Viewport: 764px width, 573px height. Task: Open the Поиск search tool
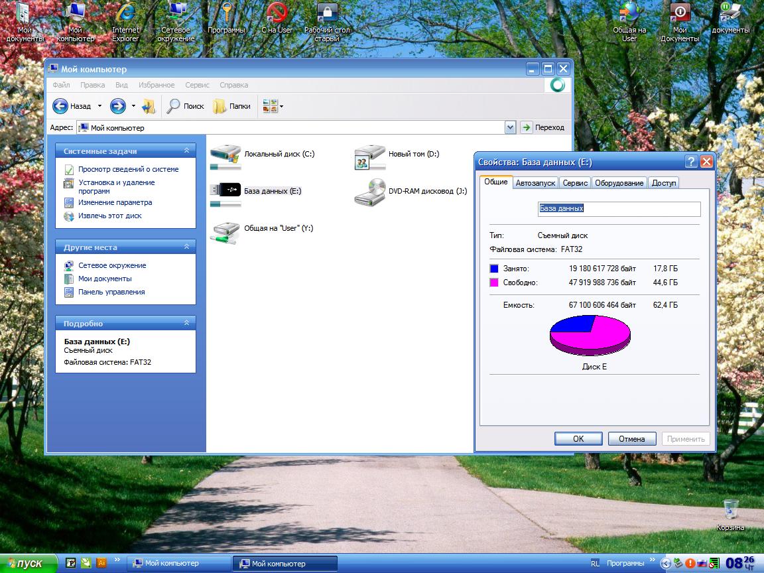coord(185,105)
